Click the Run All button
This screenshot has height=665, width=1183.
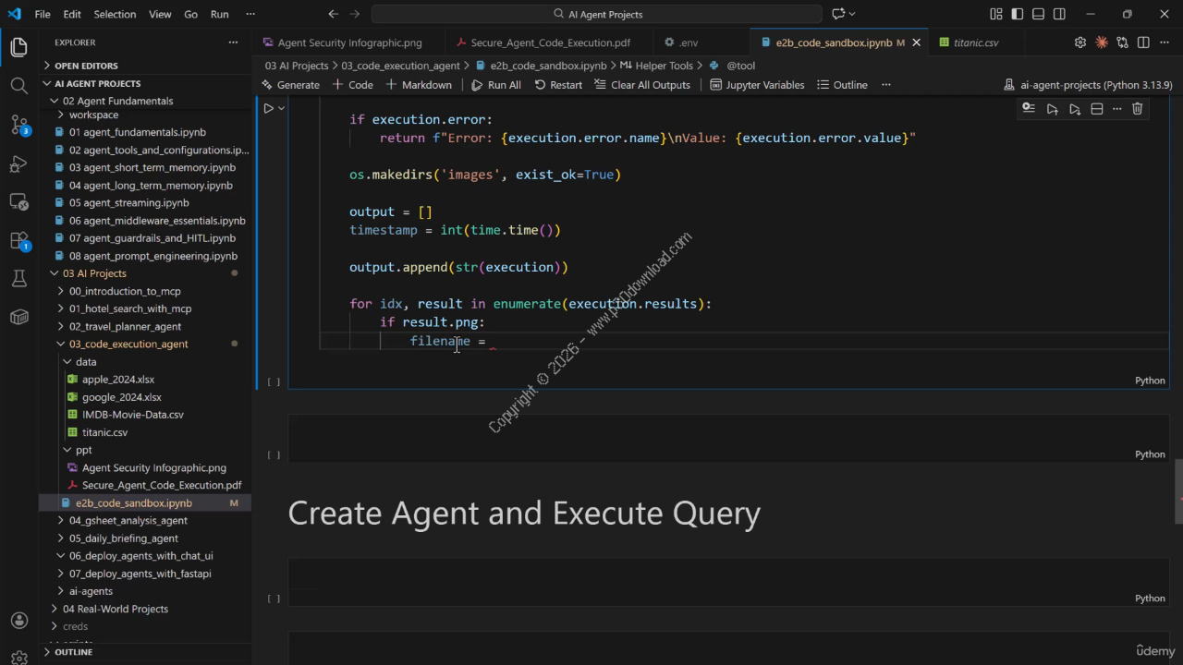tap(496, 85)
